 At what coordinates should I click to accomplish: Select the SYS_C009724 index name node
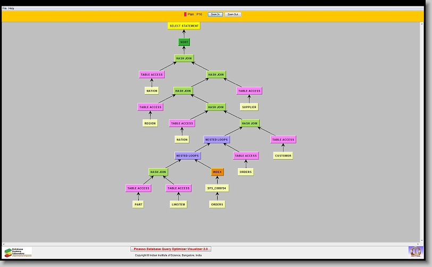coord(217,188)
